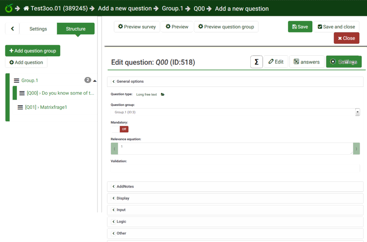Click Preview survey button
367x242 pixels.
pyautogui.click(x=137, y=27)
